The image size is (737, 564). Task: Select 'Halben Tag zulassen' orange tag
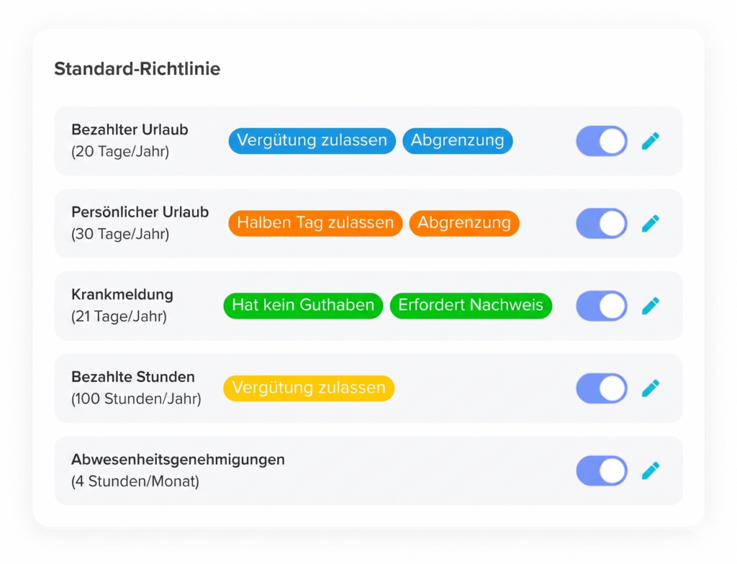pyautogui.click(x=315, y=223)
